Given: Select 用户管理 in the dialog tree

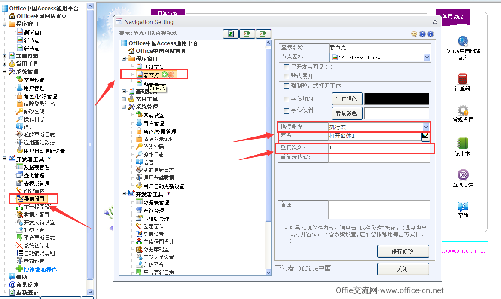Looking at the screenshot, I should (153, 123).
